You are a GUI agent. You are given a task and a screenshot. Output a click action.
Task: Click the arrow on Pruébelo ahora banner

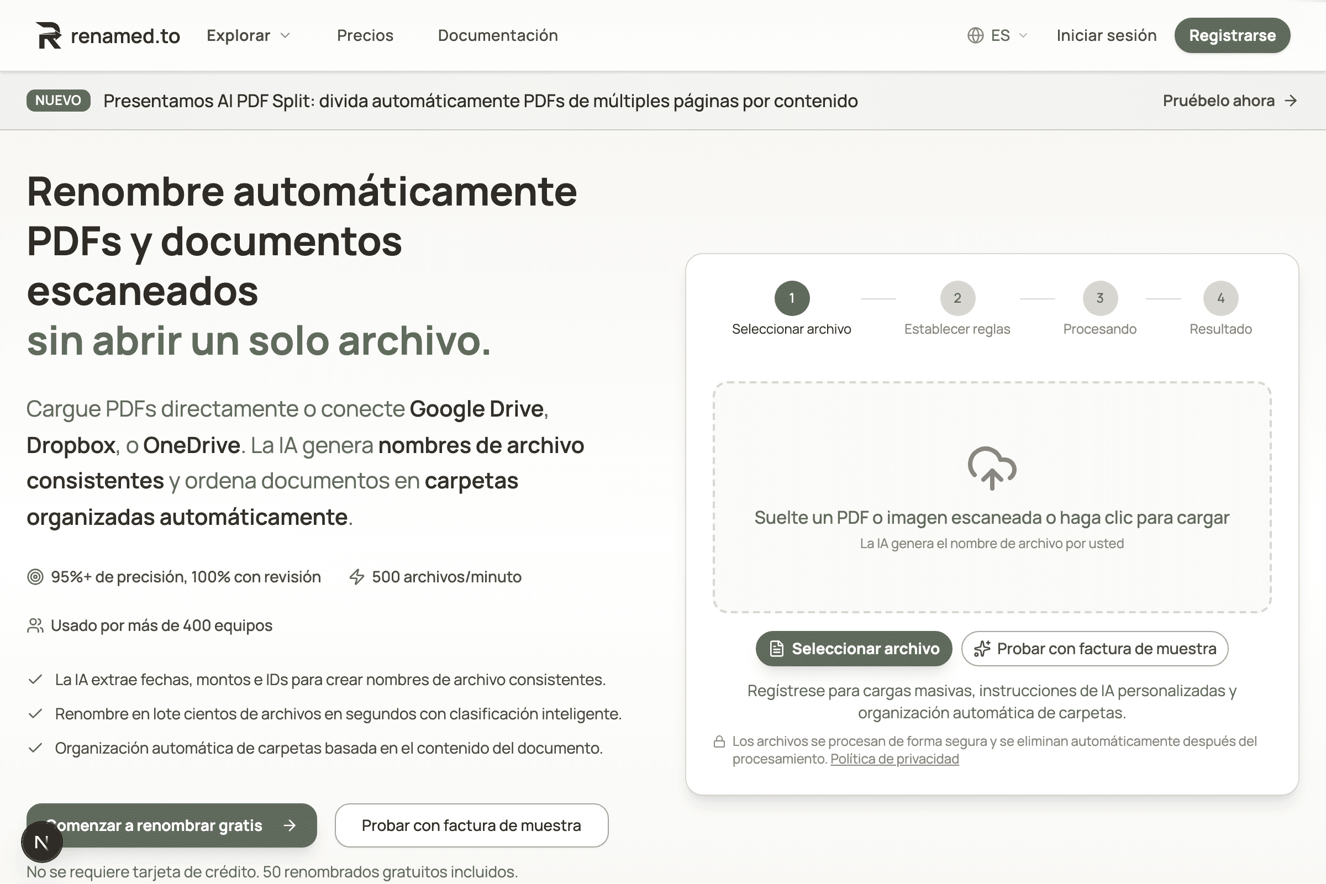[x=1291, y=101]
